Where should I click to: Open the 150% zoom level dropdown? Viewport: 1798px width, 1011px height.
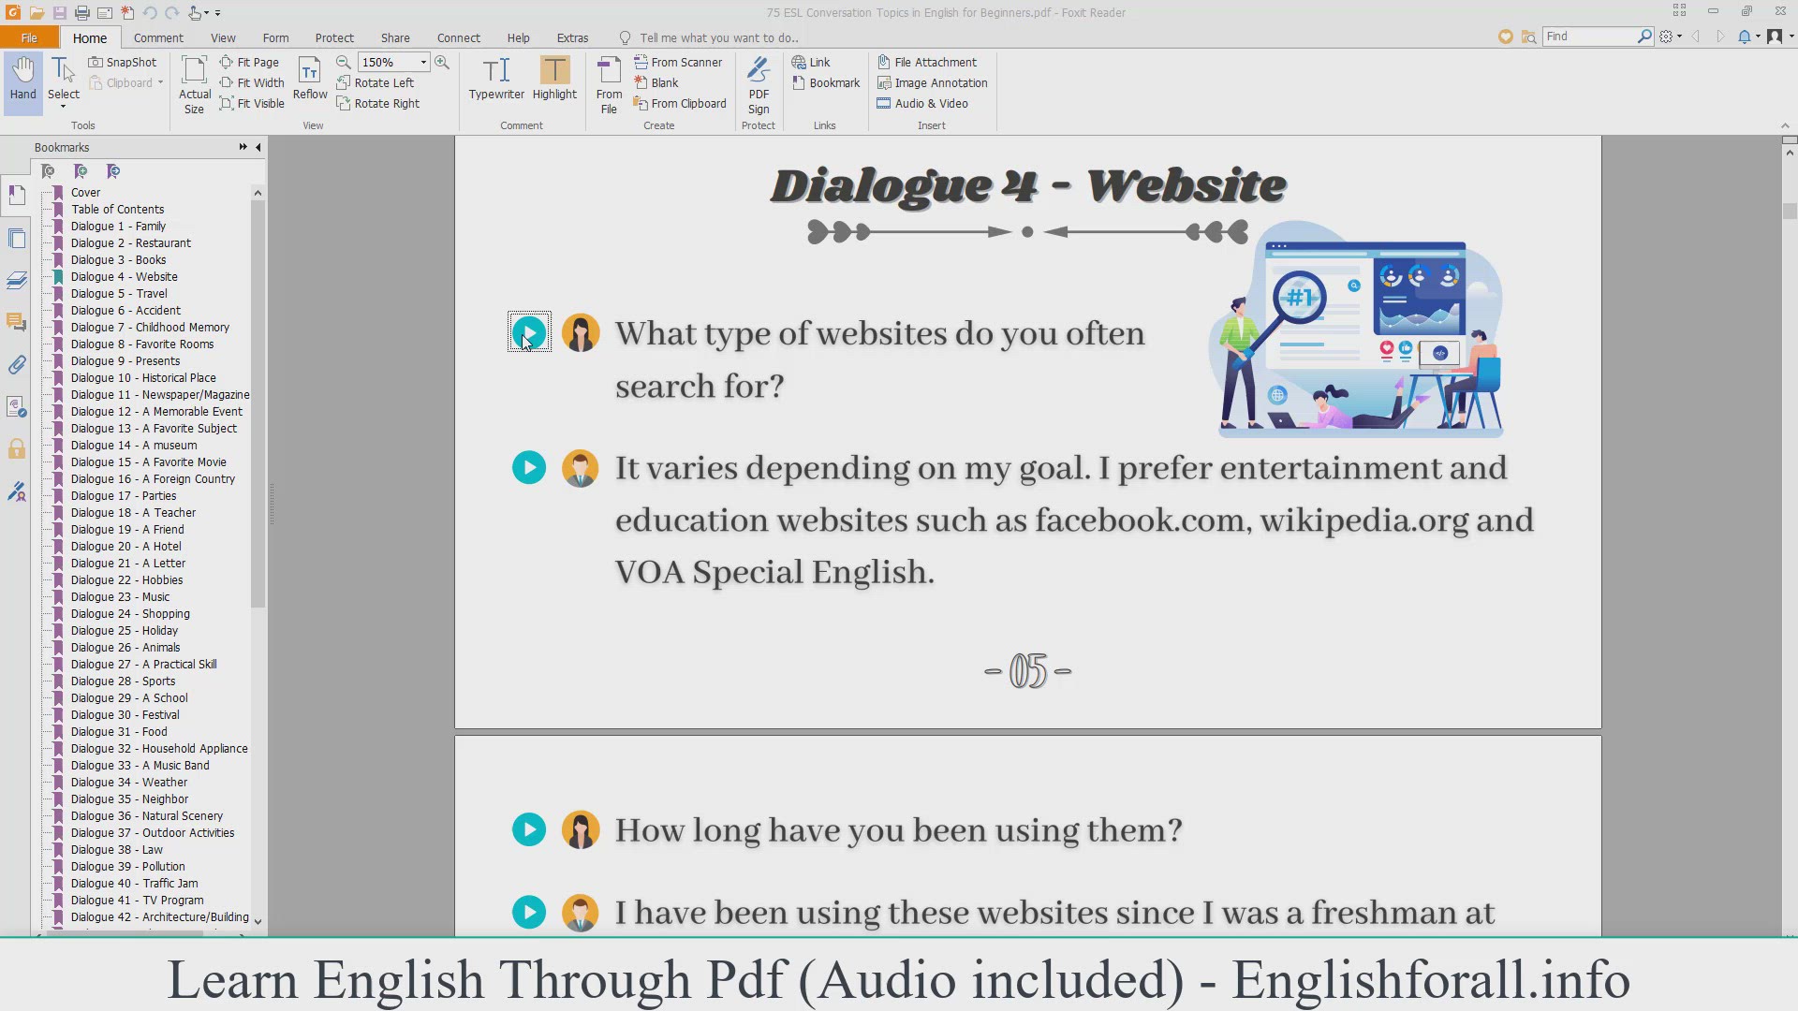pyautogui.click(x=423, y=62)
